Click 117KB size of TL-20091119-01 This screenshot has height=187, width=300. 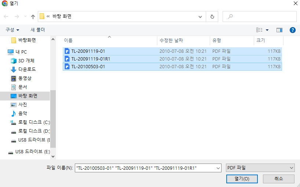[274, 51]
